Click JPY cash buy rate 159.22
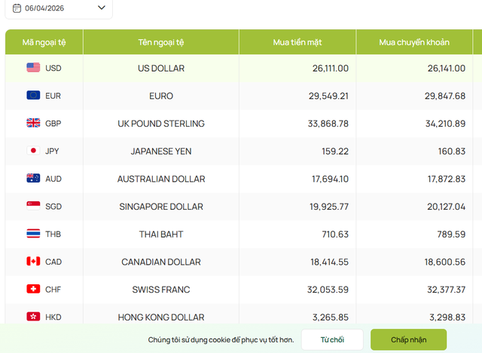 pyautogui.click(x=335, y=152)
